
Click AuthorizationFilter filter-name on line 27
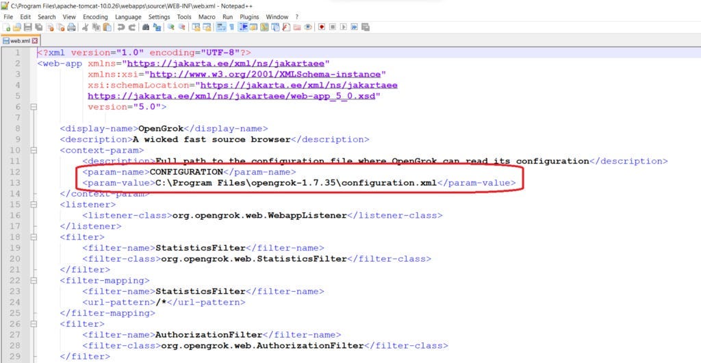click(x=208, y=335)
